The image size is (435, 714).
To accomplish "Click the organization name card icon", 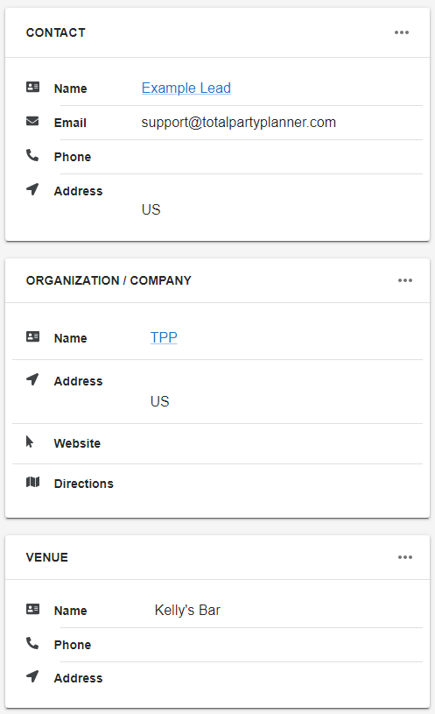I will pyautogui.click(x=32, y=336).
